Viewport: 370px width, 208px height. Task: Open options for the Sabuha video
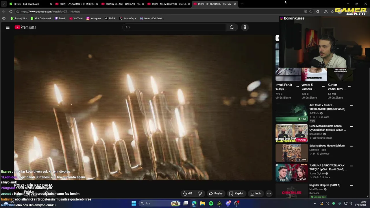(x=351, y=146)
